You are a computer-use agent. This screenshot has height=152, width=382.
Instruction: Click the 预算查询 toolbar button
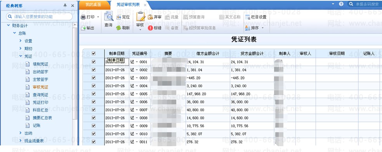point(194,17)
